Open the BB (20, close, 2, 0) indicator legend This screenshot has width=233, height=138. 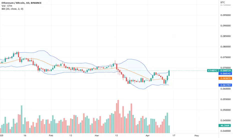coord(12,9)
